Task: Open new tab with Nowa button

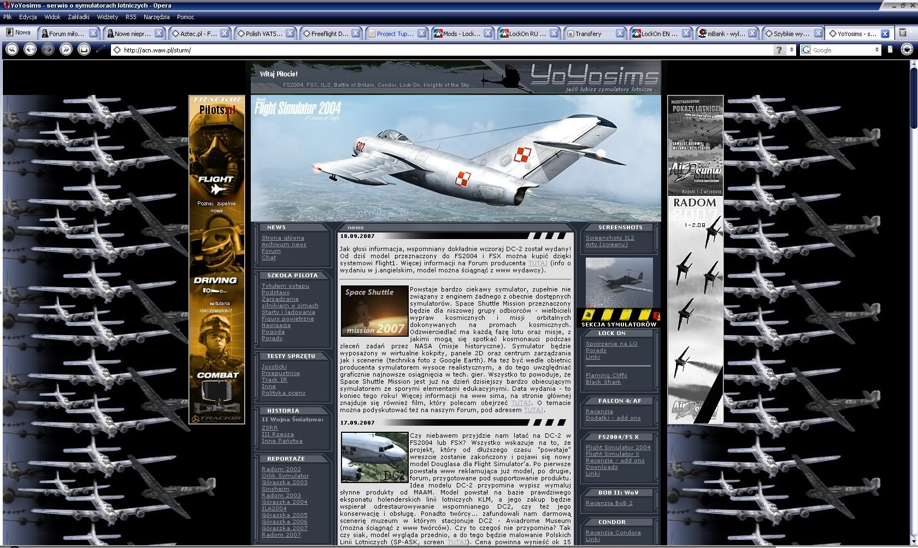Action: tap(18, 33)
